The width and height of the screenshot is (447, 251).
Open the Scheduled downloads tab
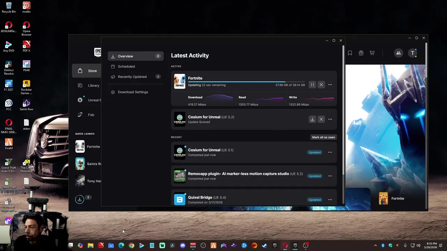point(135,66)
